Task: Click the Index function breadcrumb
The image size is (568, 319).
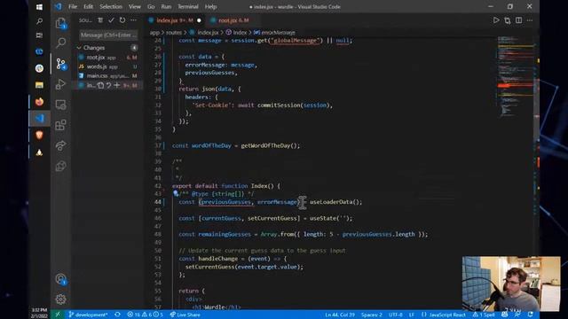Action: (x=237, y=33)
